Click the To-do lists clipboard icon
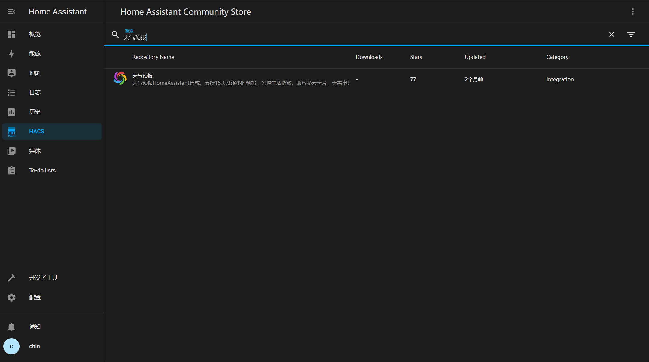 [11, 170]
